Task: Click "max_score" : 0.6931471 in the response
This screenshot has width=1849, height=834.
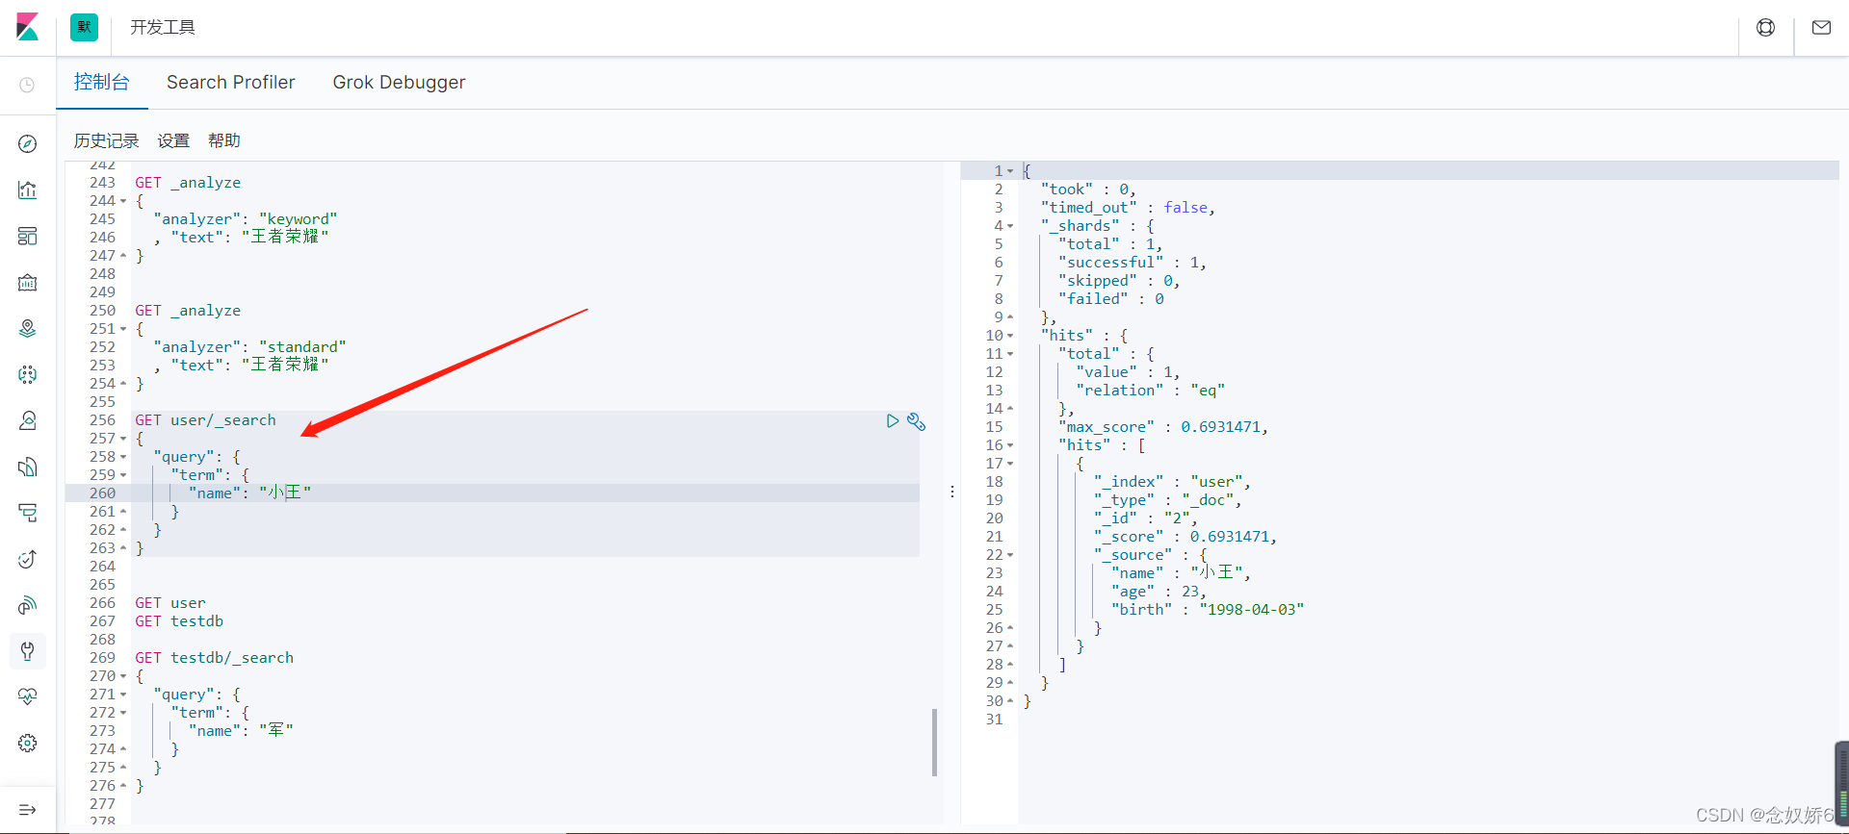Action: pyautogui.click(x=1162, y=427)
